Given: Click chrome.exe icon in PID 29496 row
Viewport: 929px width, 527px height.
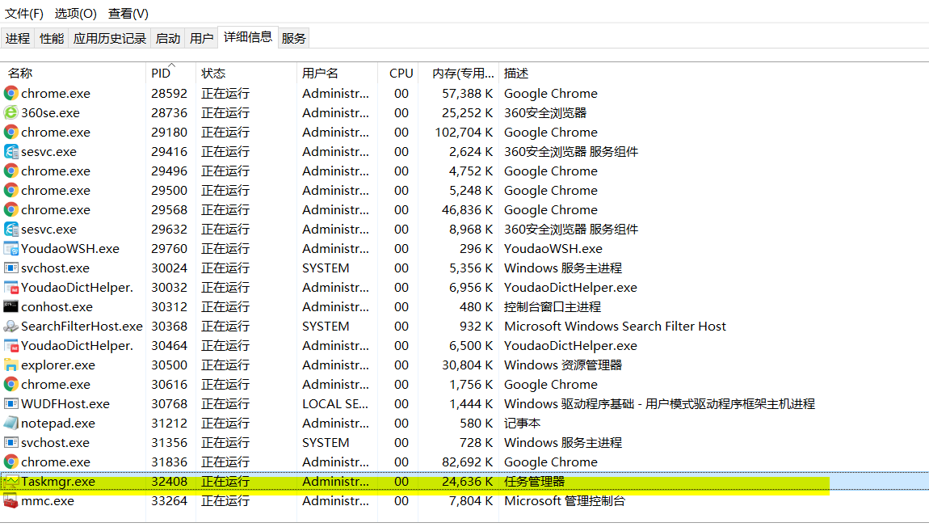Looking at the screenshot, I should click(x=11, y=171).
